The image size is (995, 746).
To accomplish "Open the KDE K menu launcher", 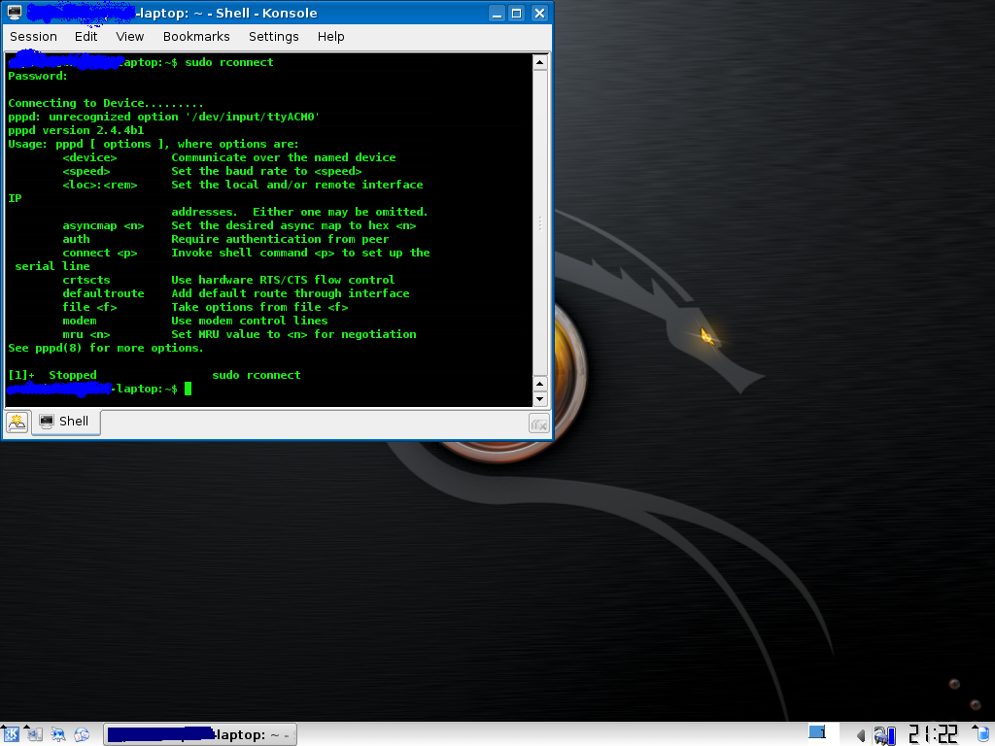I will click(10, 734).
